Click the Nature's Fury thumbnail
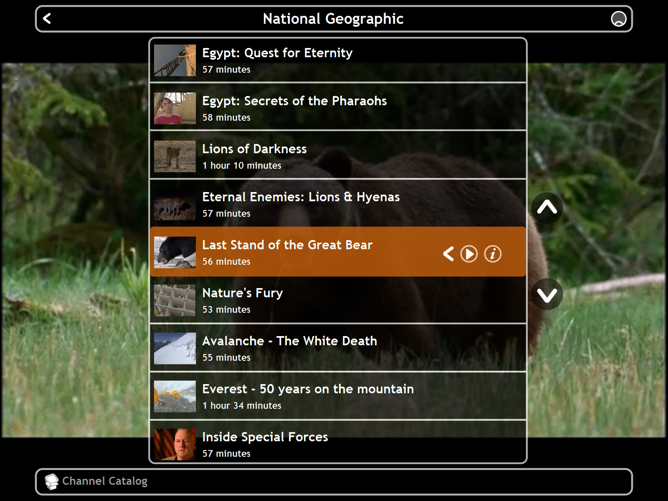 (175, 301)
